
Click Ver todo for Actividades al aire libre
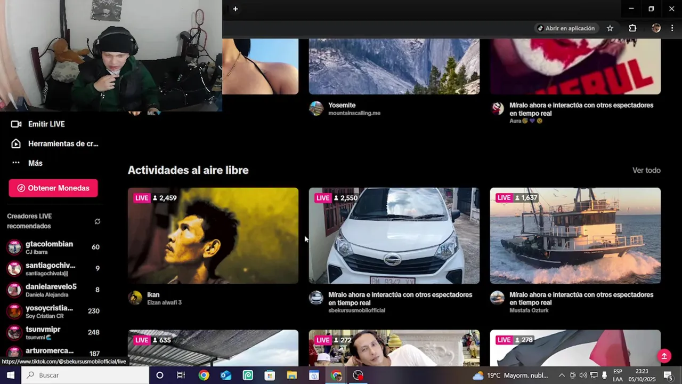(x=646, y=170)
